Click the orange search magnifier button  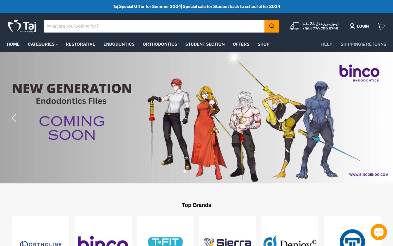pos(272,26)
